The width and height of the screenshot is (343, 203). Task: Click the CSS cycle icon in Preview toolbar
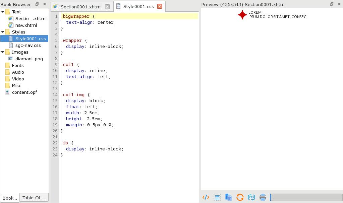coord(251,197)
